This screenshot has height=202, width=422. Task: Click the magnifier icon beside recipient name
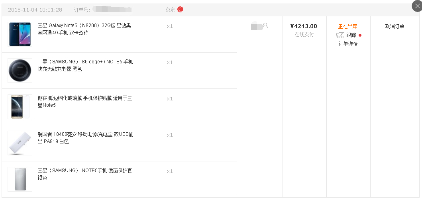click(x=266, y=26)
